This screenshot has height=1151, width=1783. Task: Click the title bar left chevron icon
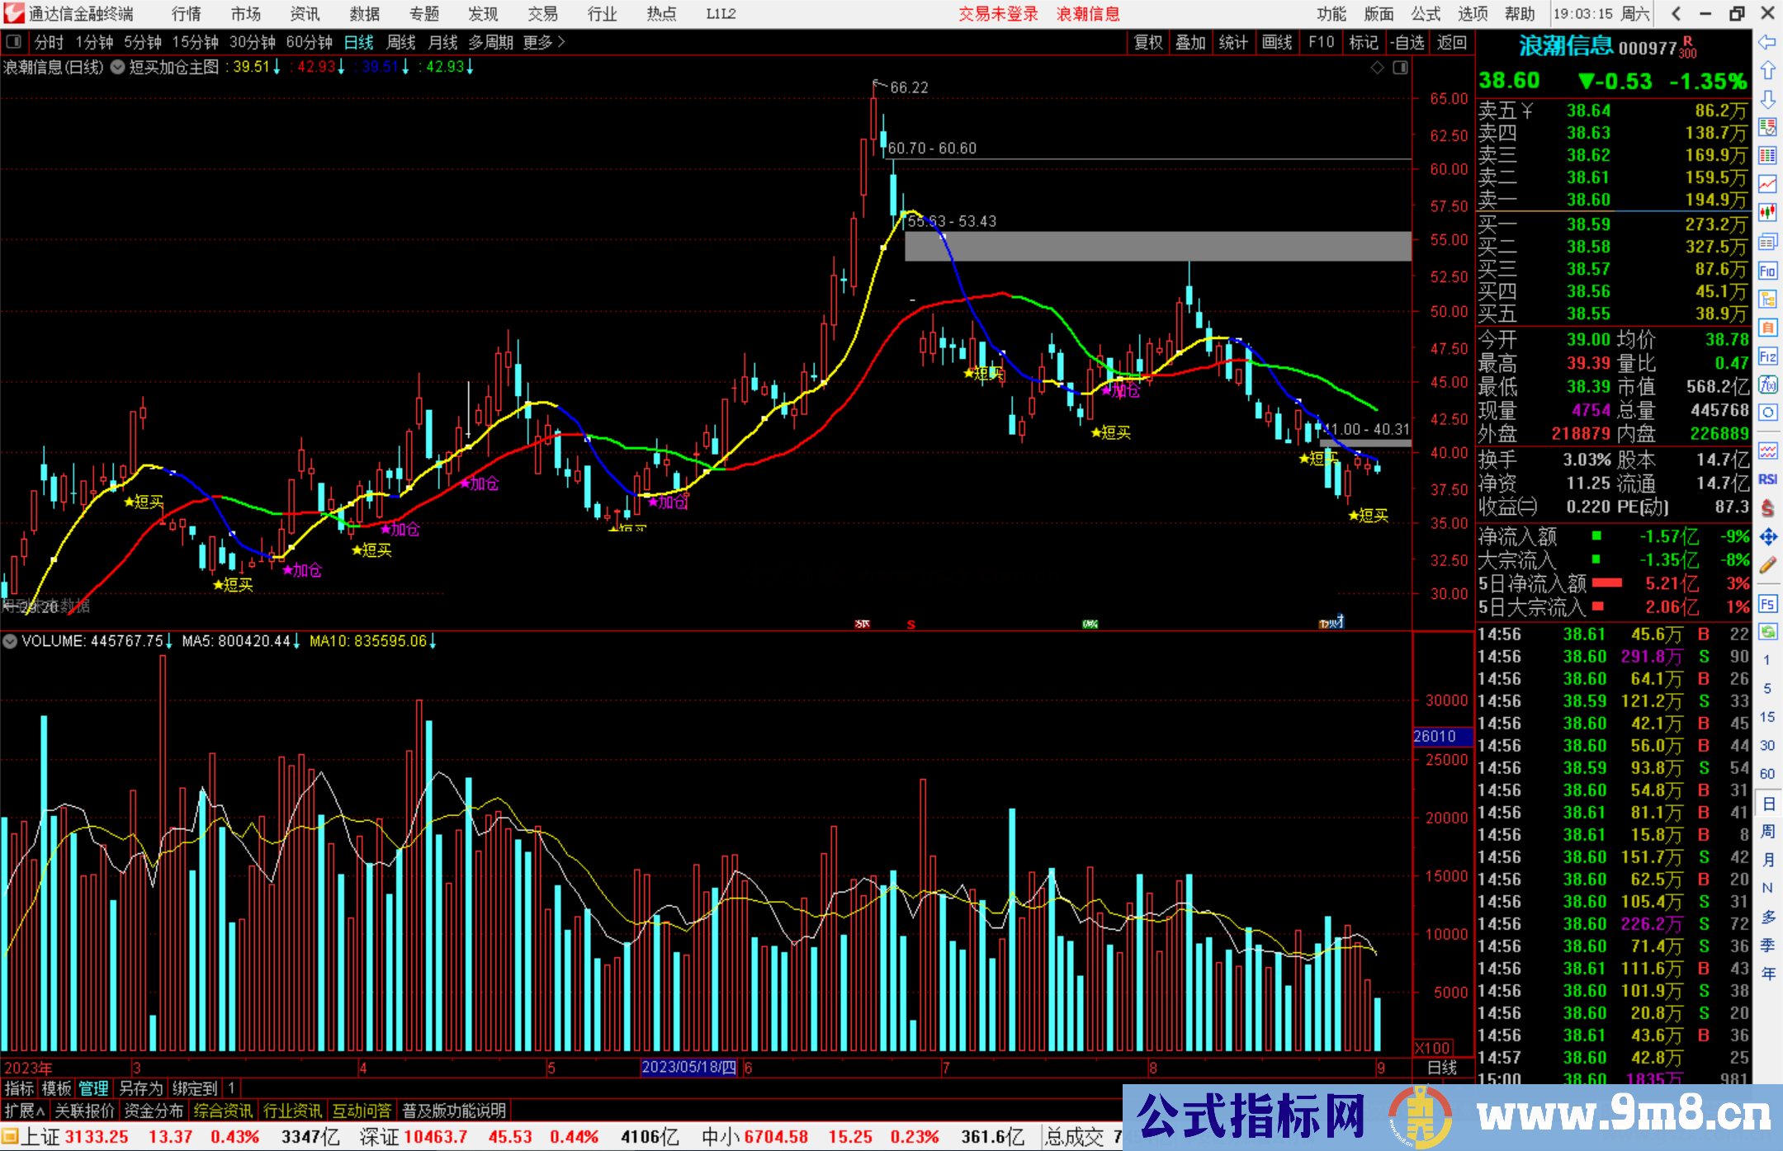coord(1676,13)
